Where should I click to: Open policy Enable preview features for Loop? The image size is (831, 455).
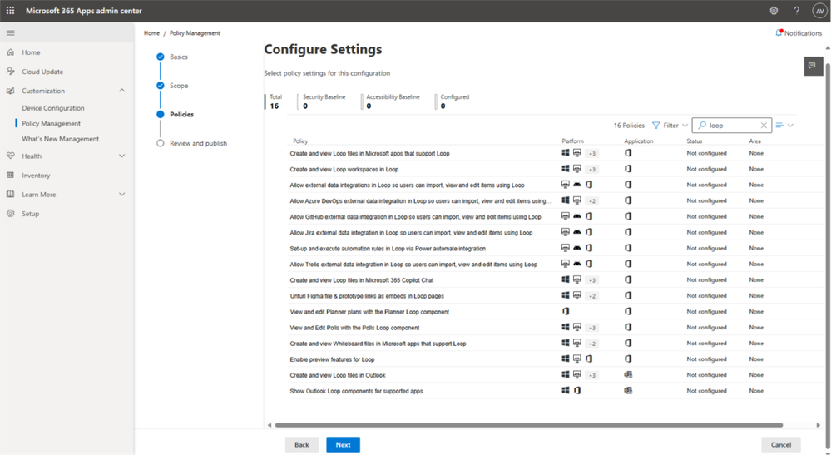pos(332,359)
